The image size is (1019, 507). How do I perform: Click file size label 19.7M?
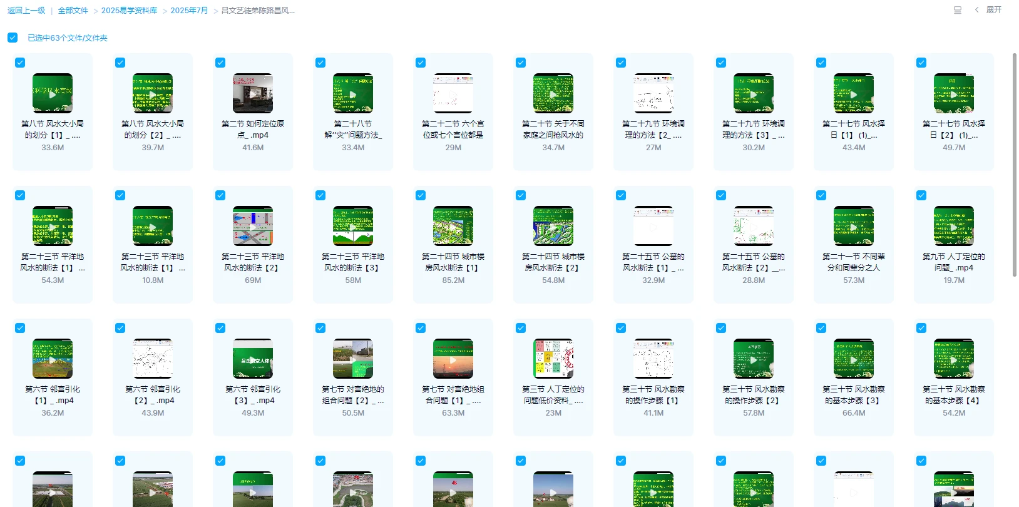(954, 280)
